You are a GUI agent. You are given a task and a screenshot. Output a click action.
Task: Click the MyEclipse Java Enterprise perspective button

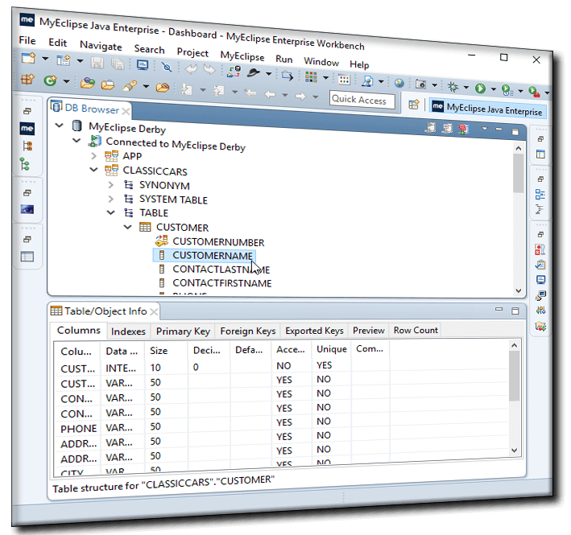point(487,109)
